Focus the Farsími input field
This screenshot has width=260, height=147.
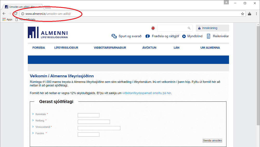(x=89, y=135)
